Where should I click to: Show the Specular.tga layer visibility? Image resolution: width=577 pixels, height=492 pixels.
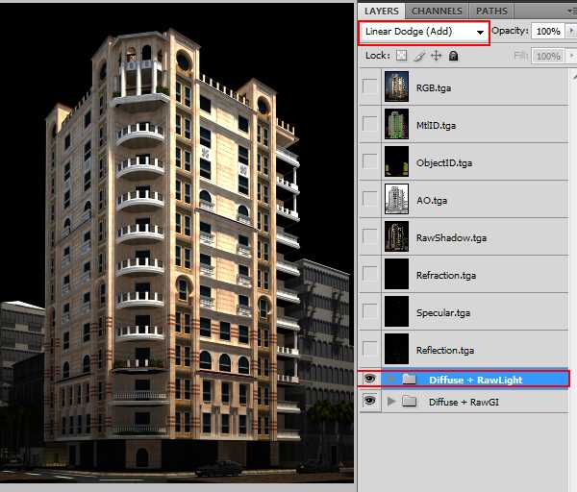click(370, 311)
